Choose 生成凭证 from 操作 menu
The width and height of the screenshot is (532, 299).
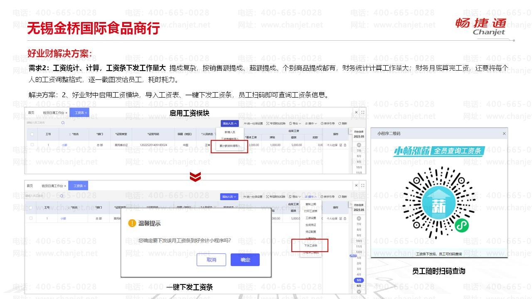tap(311, 225)
